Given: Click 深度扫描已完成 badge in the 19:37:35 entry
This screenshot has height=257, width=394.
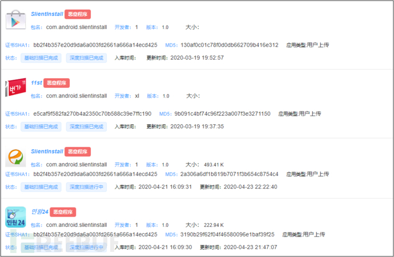Looking at the screenshot, I should pyautogui.click(x=86, y=127).
